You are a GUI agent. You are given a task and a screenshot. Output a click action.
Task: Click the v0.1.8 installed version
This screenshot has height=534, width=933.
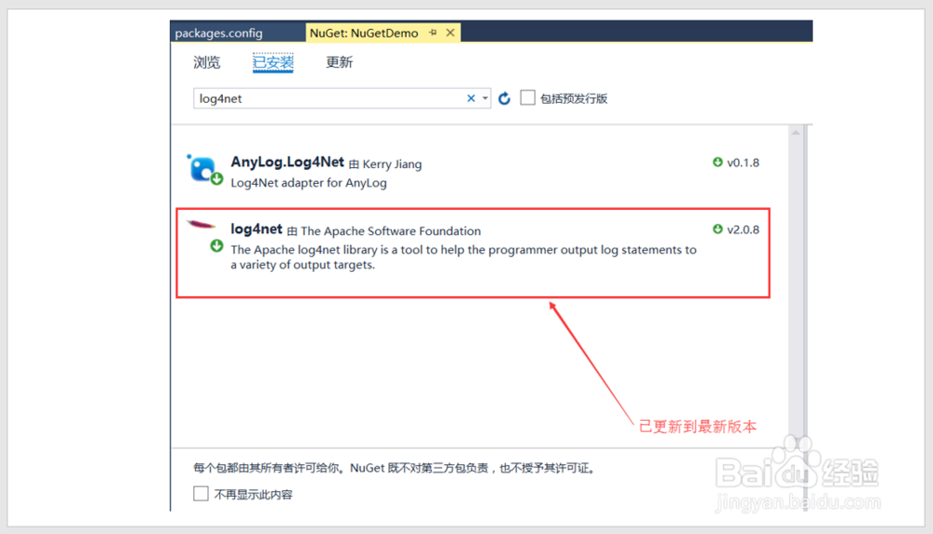pyautogui.click(x=744, y=162)
